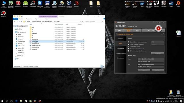The height and width of the screenshot is (103, 184).
Task: Go up one folder level in Explorer
Action: (22, 22)
